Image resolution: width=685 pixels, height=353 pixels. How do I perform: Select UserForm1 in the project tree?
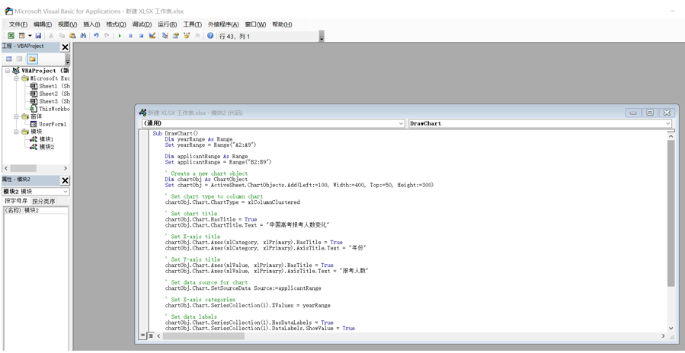[x=49, y=124]
